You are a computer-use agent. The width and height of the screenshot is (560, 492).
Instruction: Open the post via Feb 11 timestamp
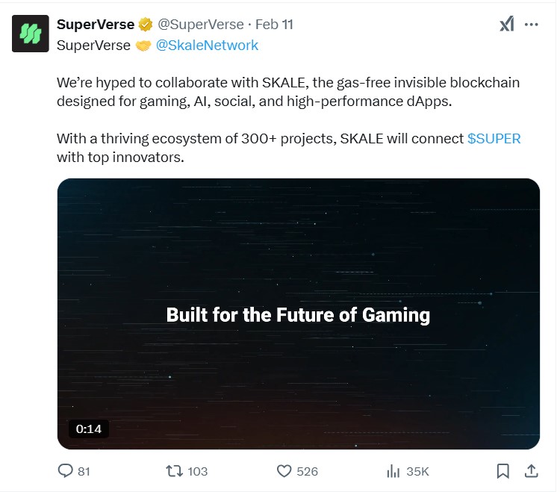pos(274,25)
